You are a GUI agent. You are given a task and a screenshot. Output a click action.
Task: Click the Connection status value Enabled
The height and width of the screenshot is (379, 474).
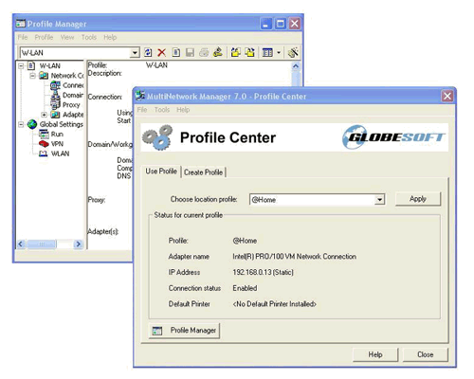click(x=245, y=288)
